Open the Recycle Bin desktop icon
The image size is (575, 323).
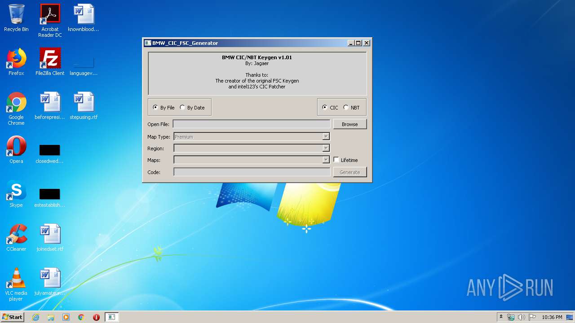coord(16,18)
